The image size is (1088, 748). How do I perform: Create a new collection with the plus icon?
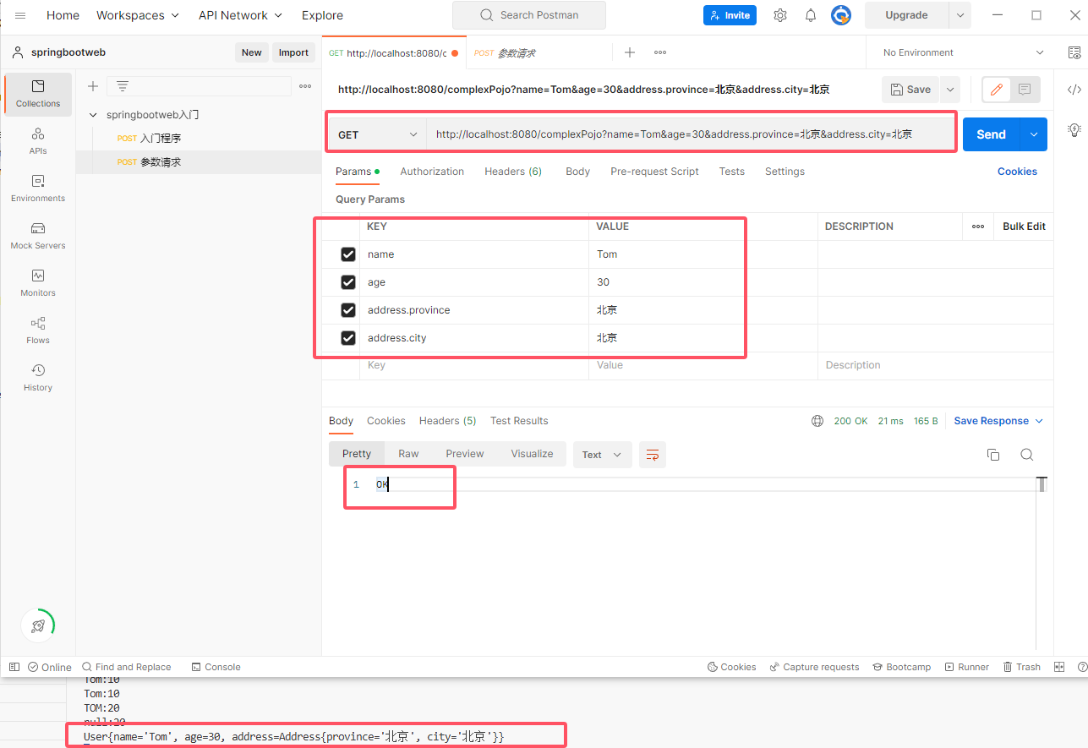(93, 86)
